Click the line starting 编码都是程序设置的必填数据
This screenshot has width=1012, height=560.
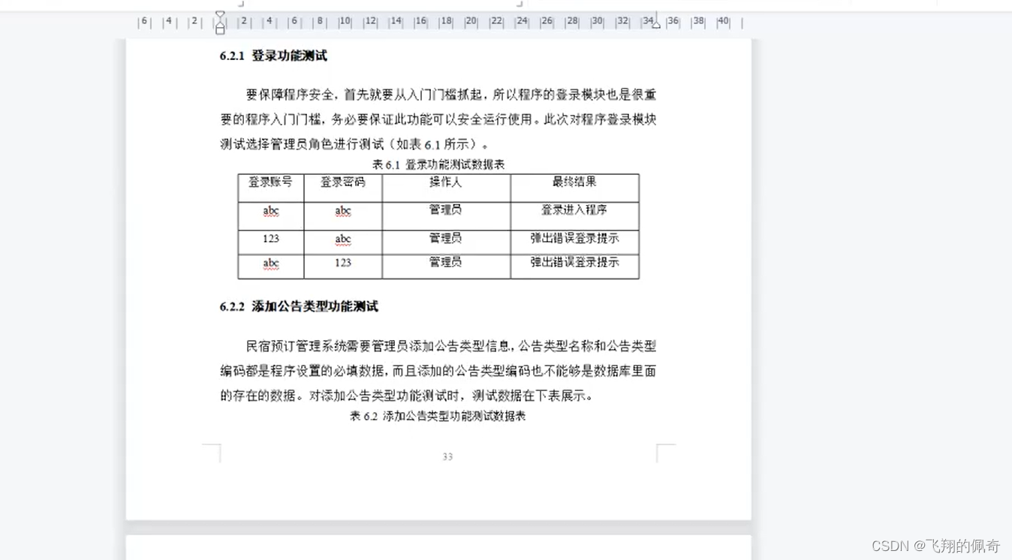point(438,371)
